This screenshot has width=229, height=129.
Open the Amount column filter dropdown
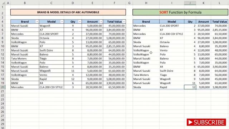[101, 21]
